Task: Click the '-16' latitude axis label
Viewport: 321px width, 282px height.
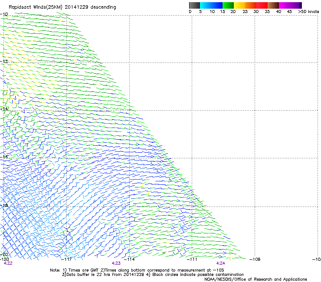Action: pos(4,157)
